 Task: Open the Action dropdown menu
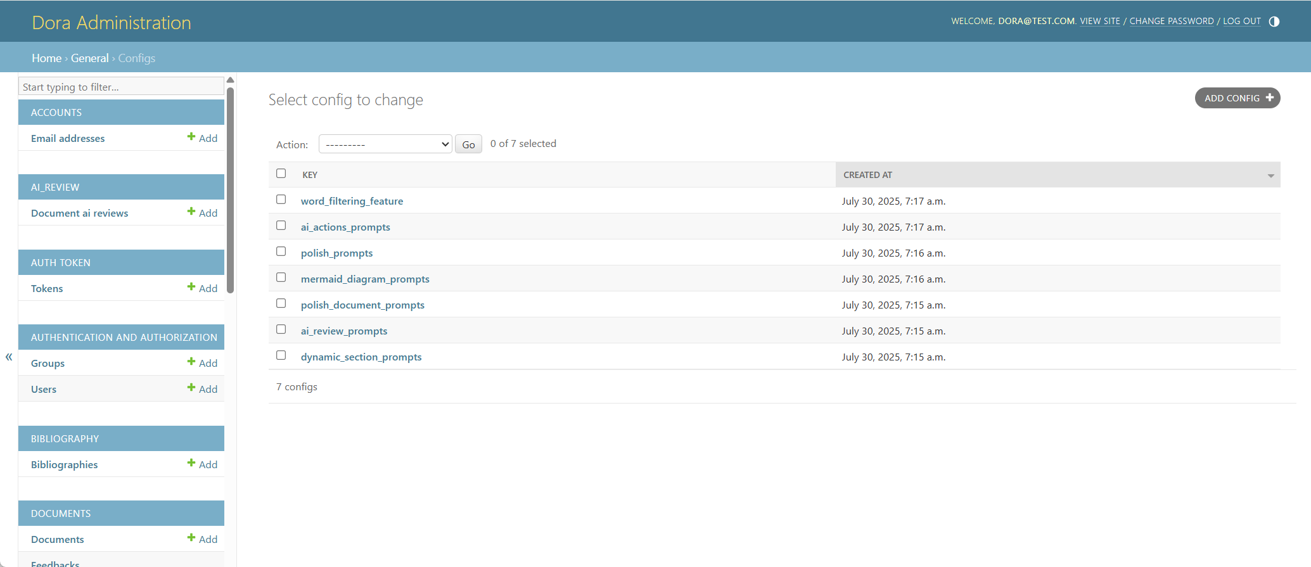[385, 144]
